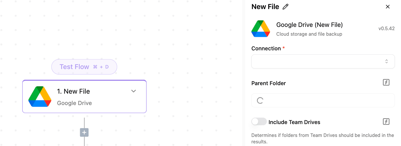Screen dimensions: 401x146
Task: Close the New File settings panel
Action: point(388,7)
